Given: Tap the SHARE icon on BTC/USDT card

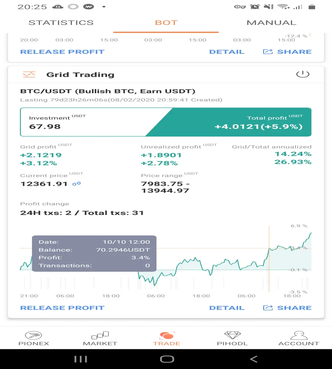Looking at the screenshot, I should [268, 308].
